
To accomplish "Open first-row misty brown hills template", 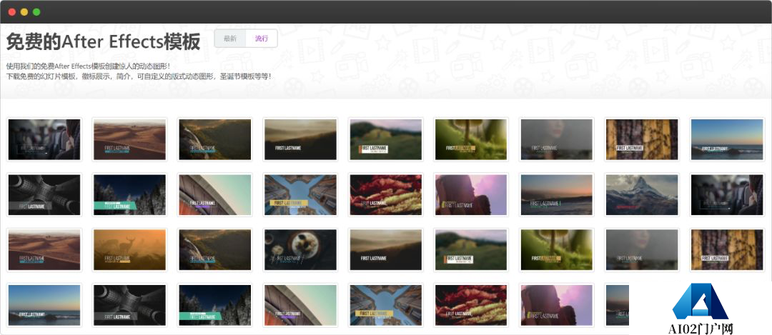I will [300, 139].
